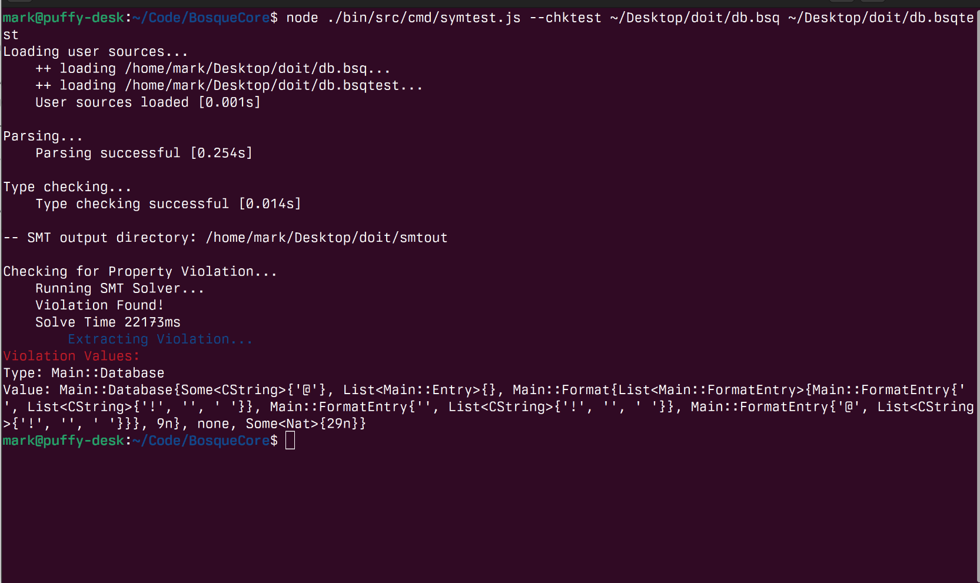Viewport: 980px width, 583px height.
Task: Click the terminal cursor at the prompt
Action: 290,441
